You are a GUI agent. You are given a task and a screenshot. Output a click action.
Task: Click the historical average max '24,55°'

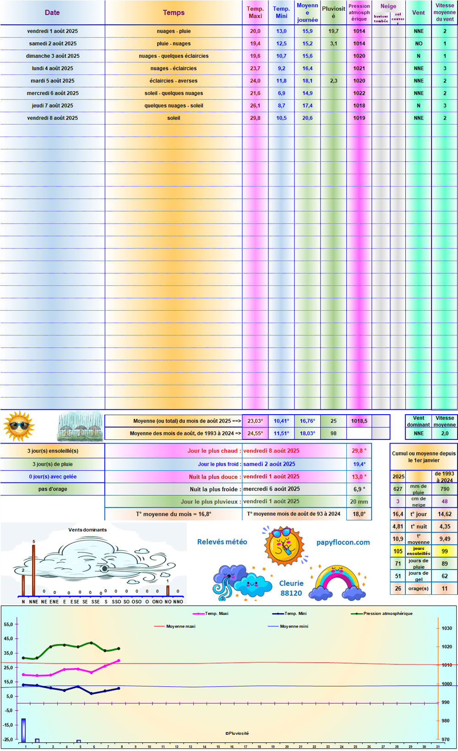tap(255, 433)
